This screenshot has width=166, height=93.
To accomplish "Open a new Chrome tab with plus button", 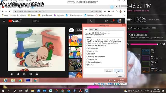I will point(33,7).
